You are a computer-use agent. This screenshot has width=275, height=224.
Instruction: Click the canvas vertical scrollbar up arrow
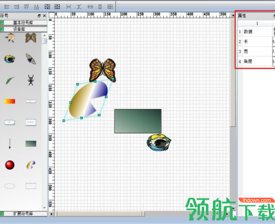(x=233, y=15)
